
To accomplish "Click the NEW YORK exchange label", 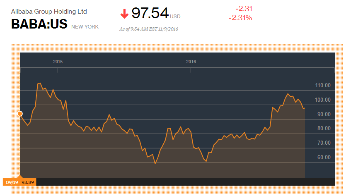I will tap(85, 27).
